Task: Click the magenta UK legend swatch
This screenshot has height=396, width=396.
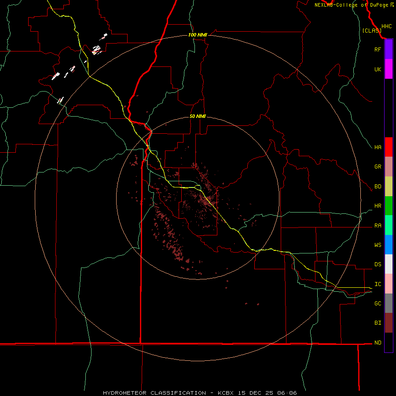Action: [x=389, y=69]
